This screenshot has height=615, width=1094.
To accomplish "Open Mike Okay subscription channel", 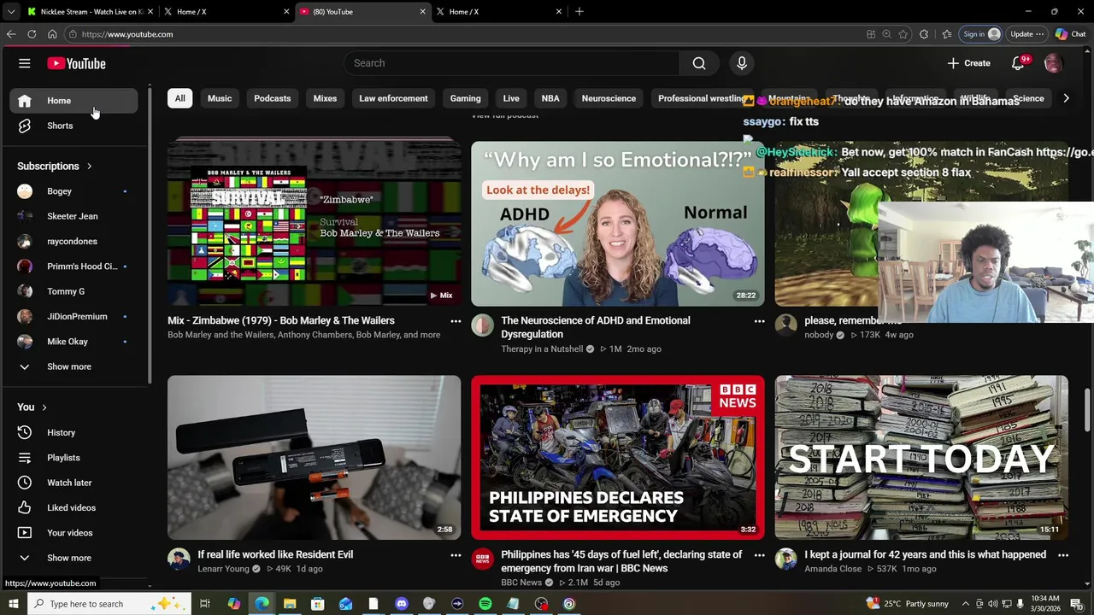I will click(x=74, y=342).
